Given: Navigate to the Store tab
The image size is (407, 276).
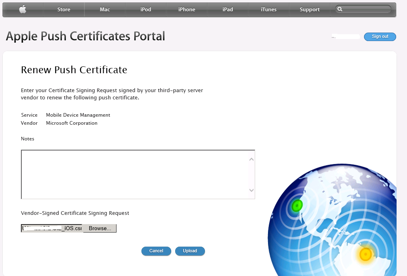Looking at the screenshot, I should pyautogui.click(x=63, y=9).
